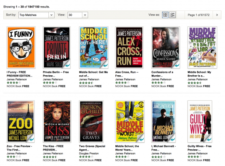Viewport: 225px width, 166px height.
Task: Open 'Two Graves (Special Agent' title link
Action: click(x=92, y=148)
